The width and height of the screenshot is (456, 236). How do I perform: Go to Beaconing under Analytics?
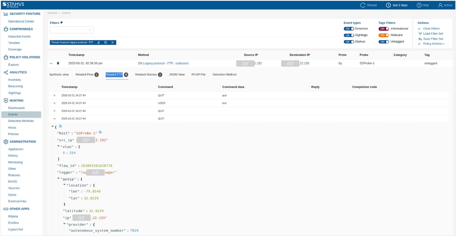16,87
